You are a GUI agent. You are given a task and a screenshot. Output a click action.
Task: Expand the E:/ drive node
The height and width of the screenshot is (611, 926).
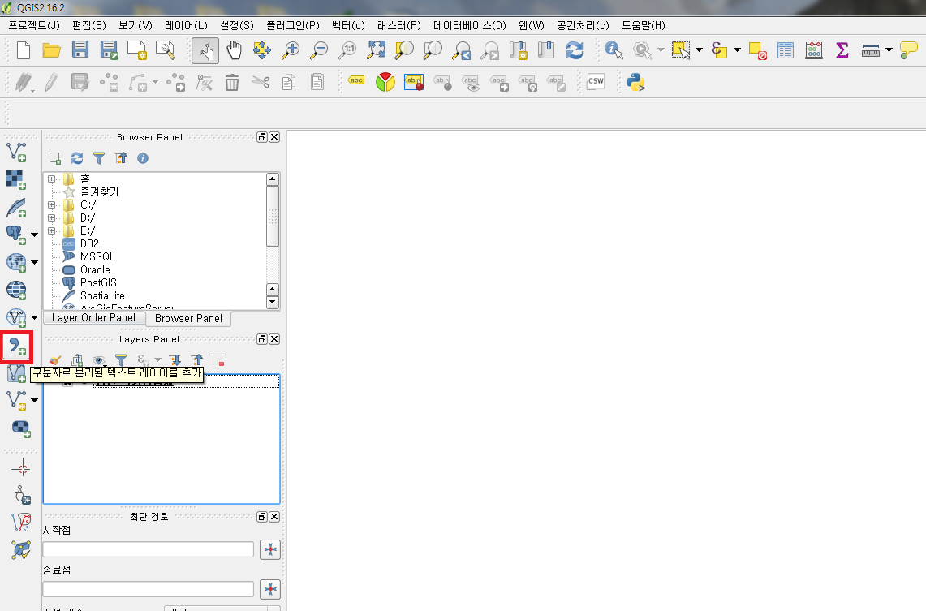point(51,230)
